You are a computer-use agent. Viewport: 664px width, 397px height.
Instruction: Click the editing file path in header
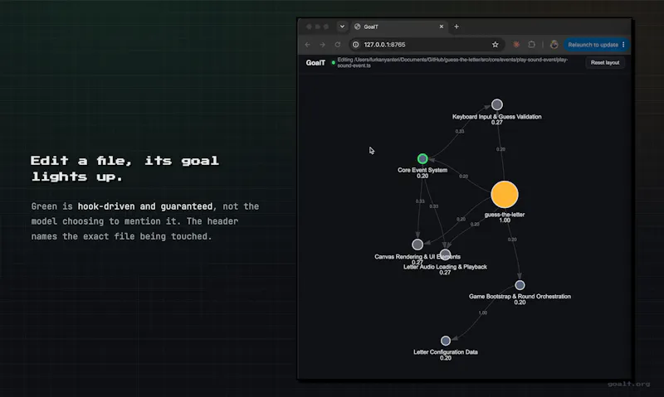[452, 62]
